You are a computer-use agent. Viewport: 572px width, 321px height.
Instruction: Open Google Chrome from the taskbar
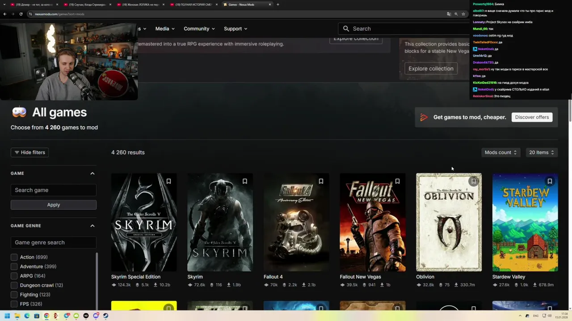[x=46, y=316]
